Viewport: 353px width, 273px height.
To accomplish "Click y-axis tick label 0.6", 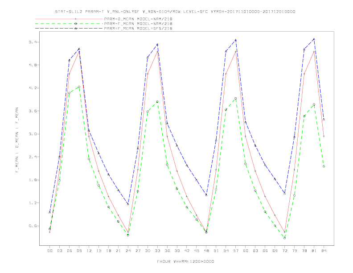I will (x=32, y=226).
